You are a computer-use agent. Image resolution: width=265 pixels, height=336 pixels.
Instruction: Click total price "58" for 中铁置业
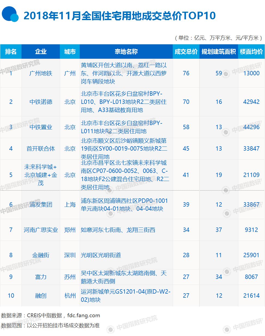point(186,127)
